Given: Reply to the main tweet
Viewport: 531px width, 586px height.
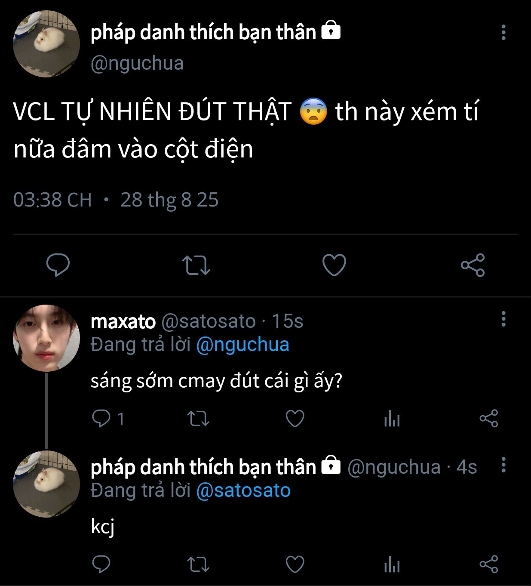Looking at the screenshot, I should (x=58, y=265).
